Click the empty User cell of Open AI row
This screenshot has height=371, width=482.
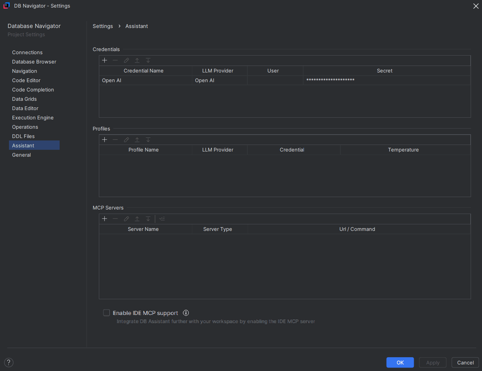(275, 80)
